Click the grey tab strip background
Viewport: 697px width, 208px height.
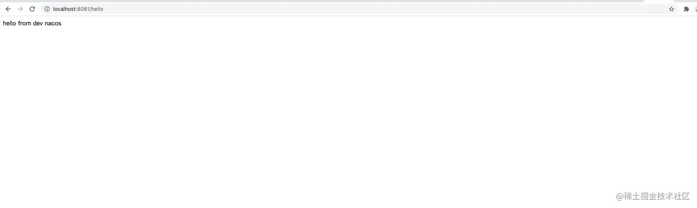point(323,1)
